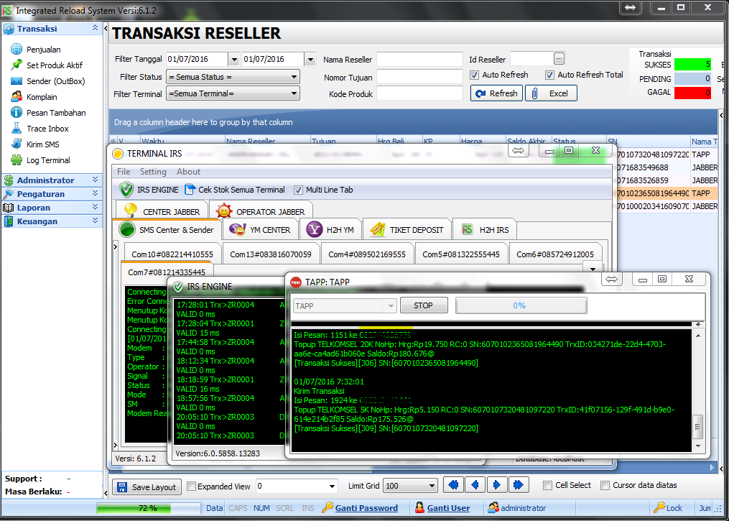The width and height of the screenshot is (729, 521).
Task: Enable Expanded View checkbox
Action: click(x=191, y=486)
